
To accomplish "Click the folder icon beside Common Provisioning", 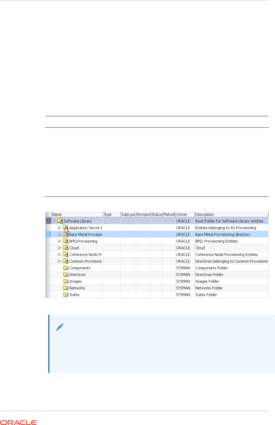I will pos(65,261).
